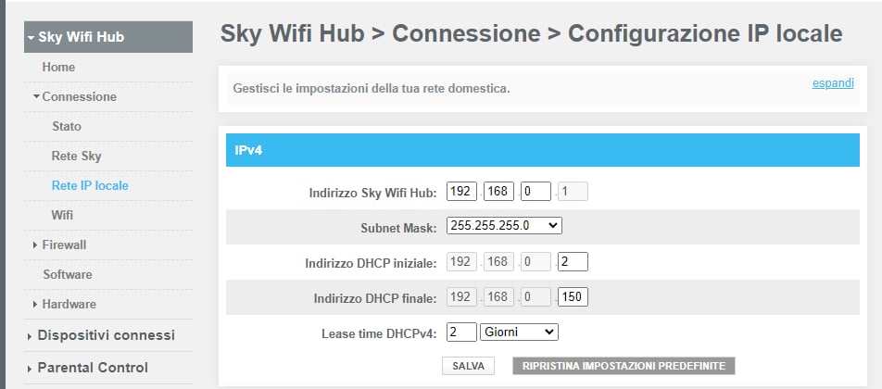Select Rete IP locale menu item
Screen dimensions: 882x389
click(x=90, y=185)
